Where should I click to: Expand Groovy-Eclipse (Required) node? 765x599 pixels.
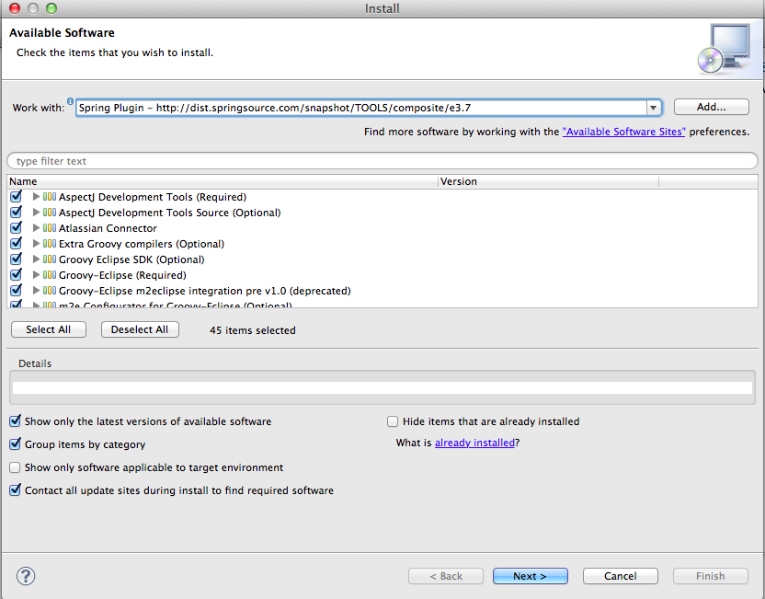click(x=36, y=275)
